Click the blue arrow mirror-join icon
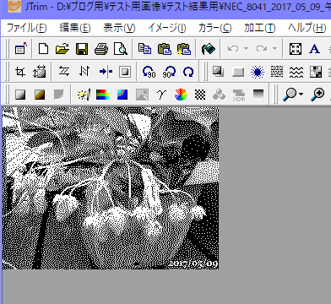This screenshot has width=331, height=304. (x=106, y=72)
